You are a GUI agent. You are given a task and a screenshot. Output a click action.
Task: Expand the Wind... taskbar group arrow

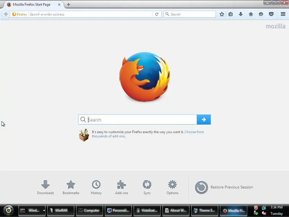44,210
